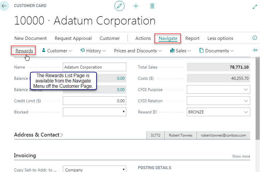Expand the Customer dropdown chevron
260x172 pixels.
click(70, 51)
